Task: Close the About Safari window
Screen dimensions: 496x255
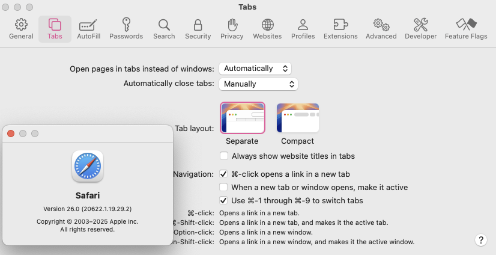Action: click(11, 134)
